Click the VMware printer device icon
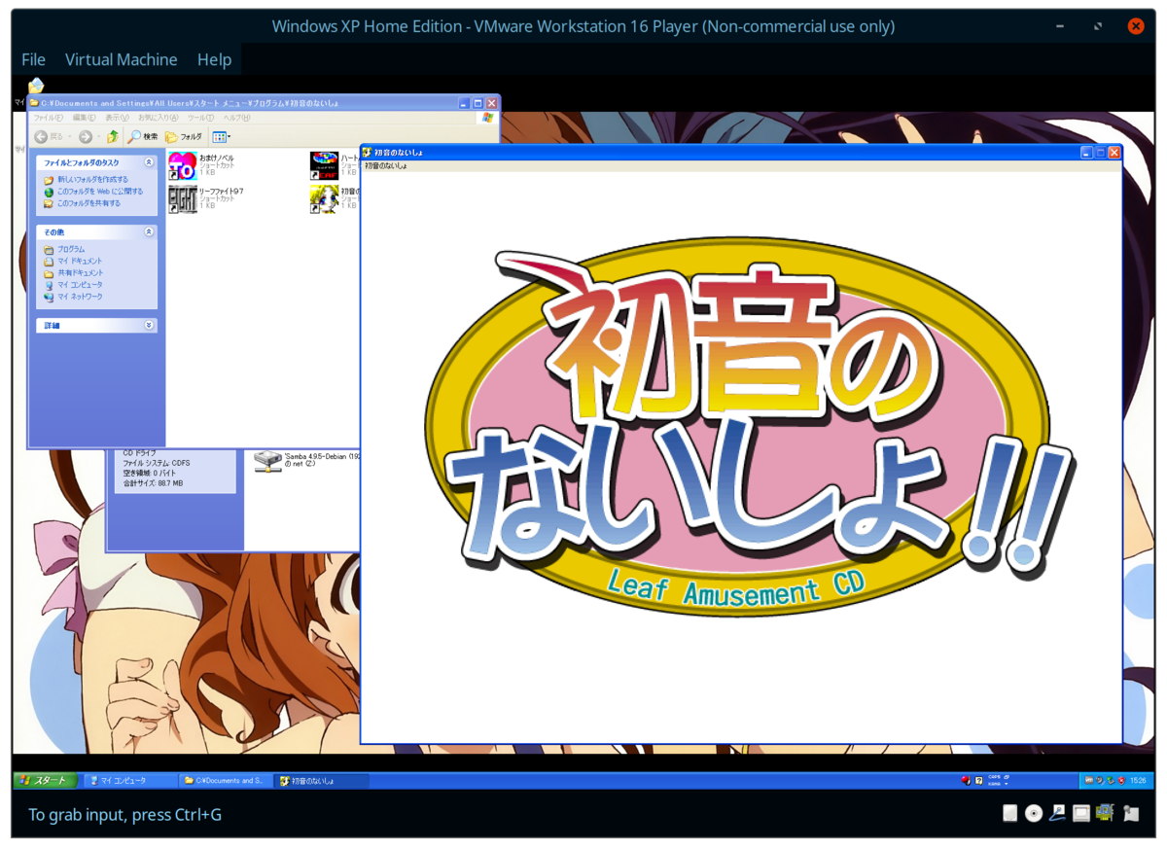The height and width of the screenshot is (849, 1167). 1081,813
